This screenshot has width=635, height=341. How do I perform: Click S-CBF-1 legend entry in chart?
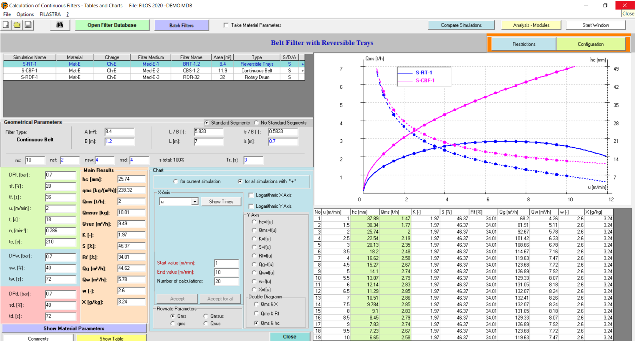425,80
